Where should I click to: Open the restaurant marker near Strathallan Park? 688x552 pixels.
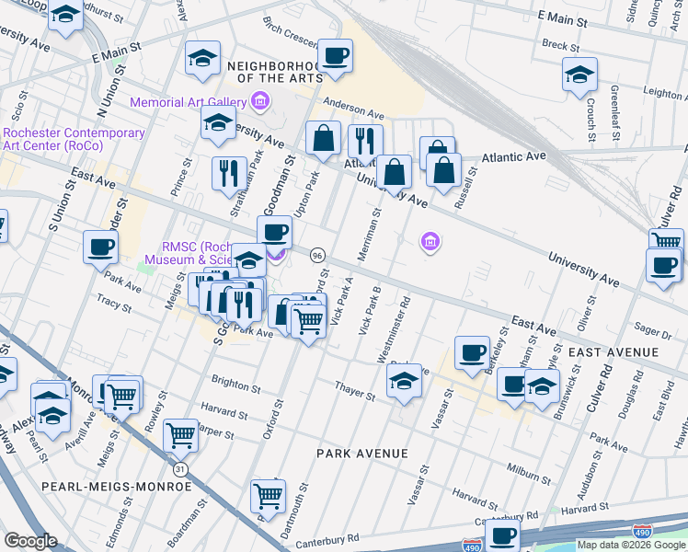click(x=229, y=174)
